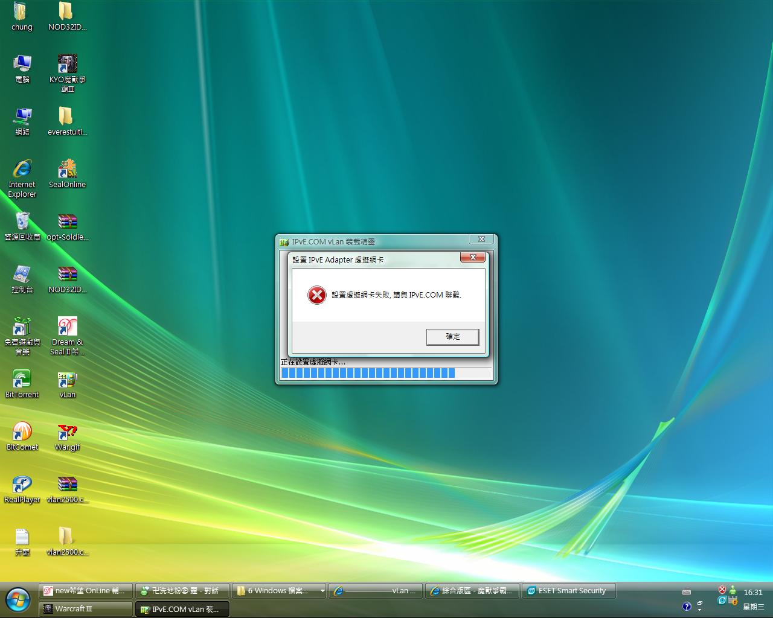This screenshot has height=618, width=773.
Task: Click 確定 in the error dialog
Action: (452, 337)
